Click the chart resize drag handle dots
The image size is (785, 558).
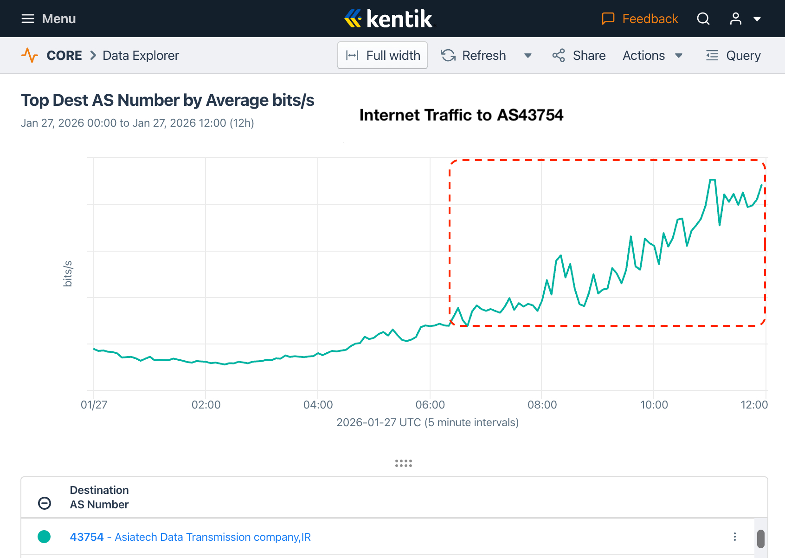coord(404,463)
